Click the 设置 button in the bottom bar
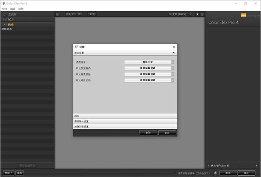 pyautogui.click(x=20, y=173)
